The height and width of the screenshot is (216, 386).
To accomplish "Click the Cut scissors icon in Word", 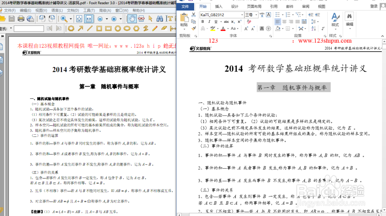I will (x=193, y=15).
